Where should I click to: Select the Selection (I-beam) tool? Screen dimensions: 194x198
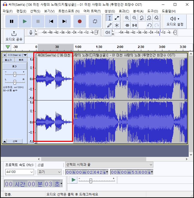coord(110,18)
